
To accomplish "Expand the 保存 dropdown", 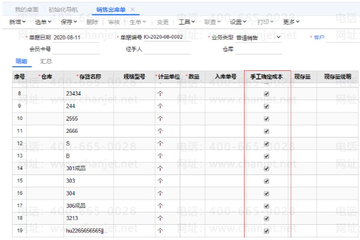I will (x=69, y=22).
